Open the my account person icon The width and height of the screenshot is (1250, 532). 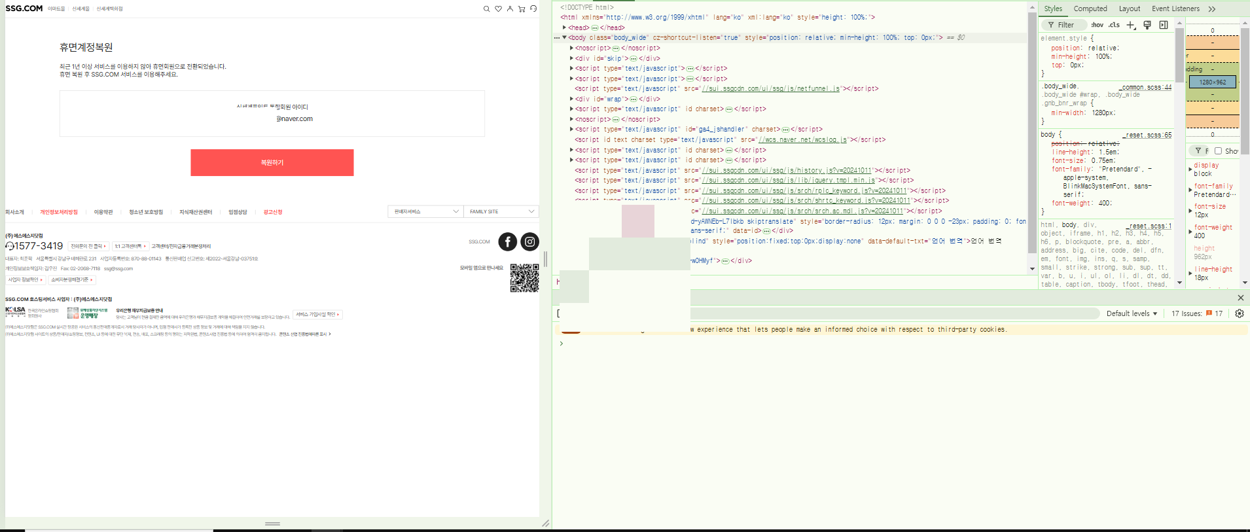tap(510, 9)
